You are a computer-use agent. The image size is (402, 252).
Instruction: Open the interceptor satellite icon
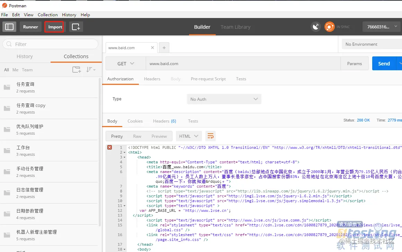click(316, 27)
